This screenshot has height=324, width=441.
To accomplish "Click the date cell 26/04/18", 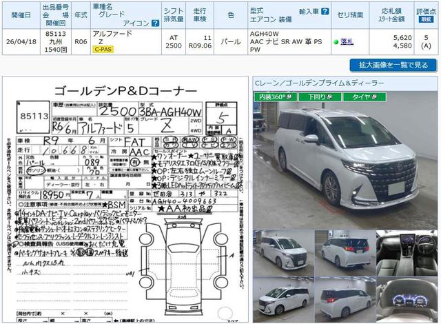I will point(21,41).
